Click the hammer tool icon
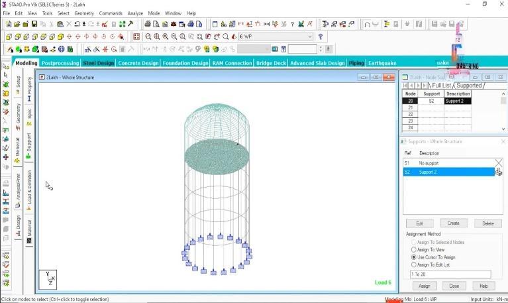The height and width of the screenshot is (303, 508). (x=130, y=24)
